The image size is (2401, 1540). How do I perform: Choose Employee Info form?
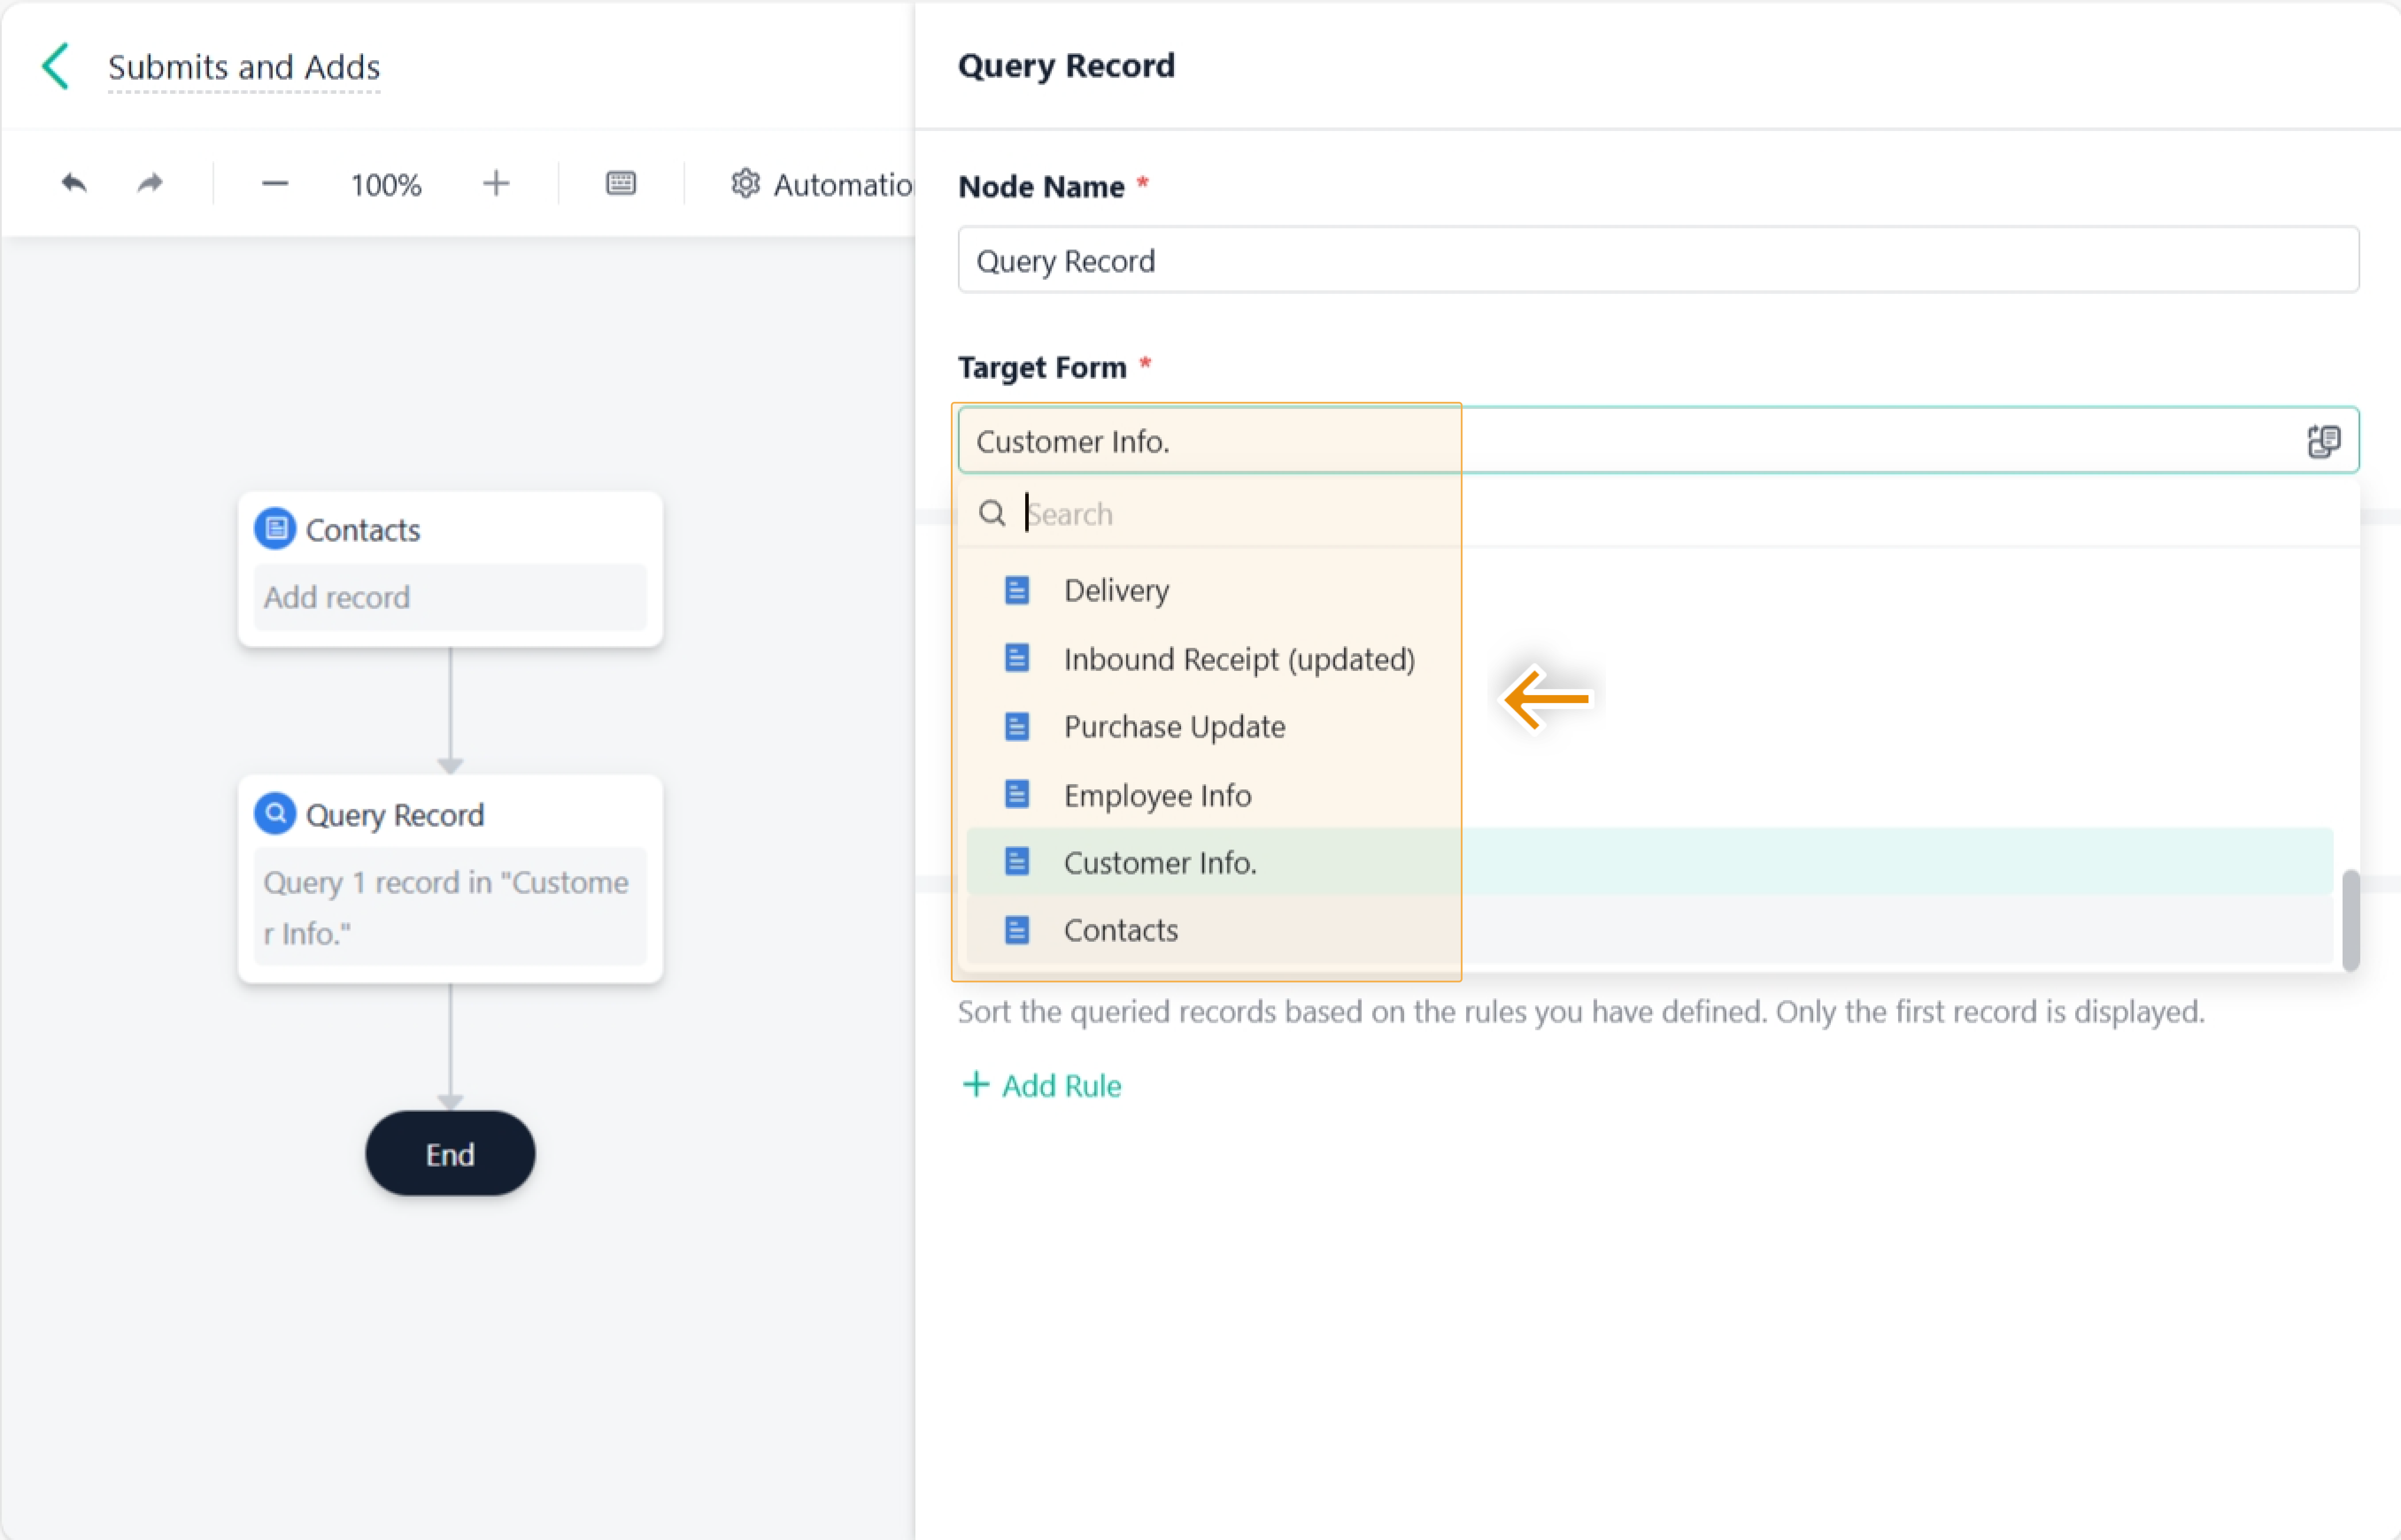pos(1650,795)
